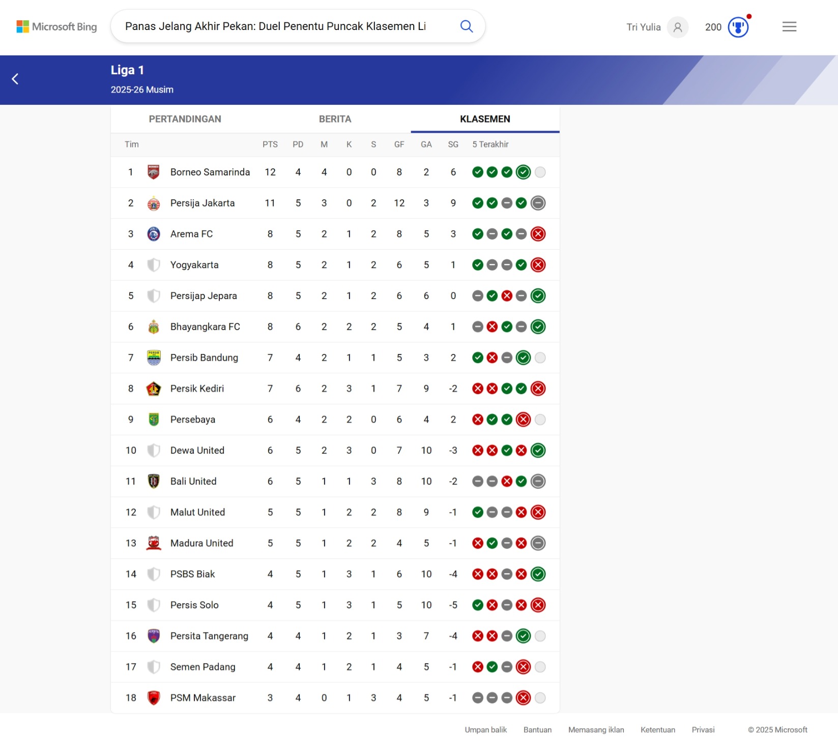Open the Bantuan footer link
The width and height of the screenshot is (838, 746).
(537, 730)
